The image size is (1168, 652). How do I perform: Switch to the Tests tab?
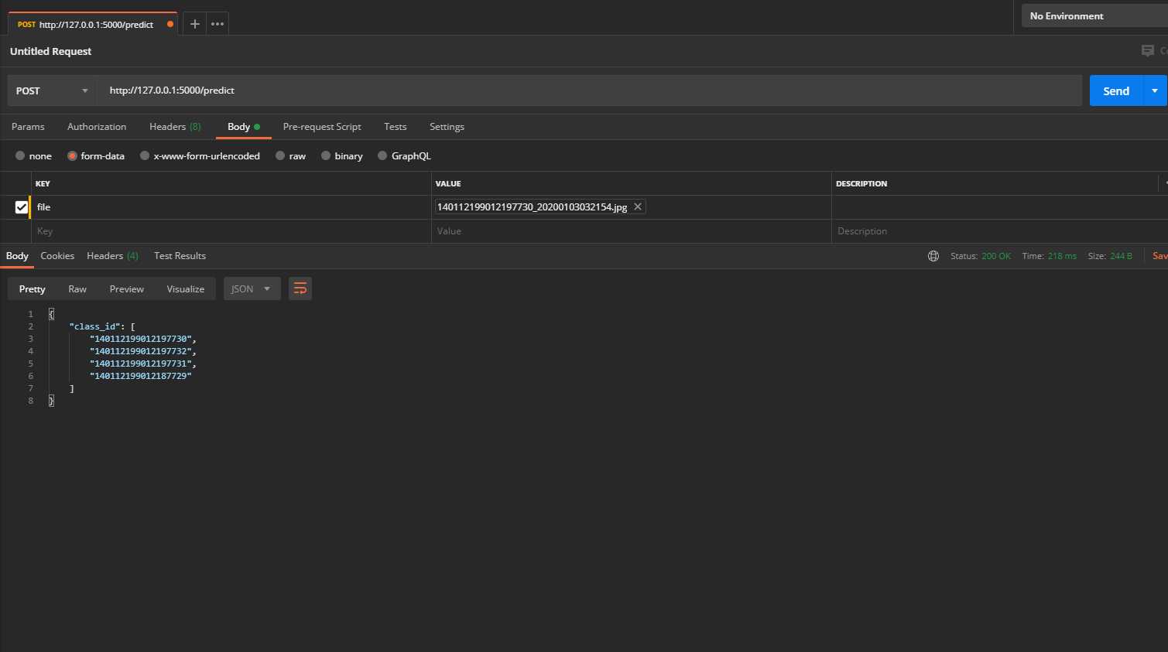(395, 127)
